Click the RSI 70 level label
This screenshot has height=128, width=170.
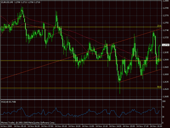tap(163, 107)
